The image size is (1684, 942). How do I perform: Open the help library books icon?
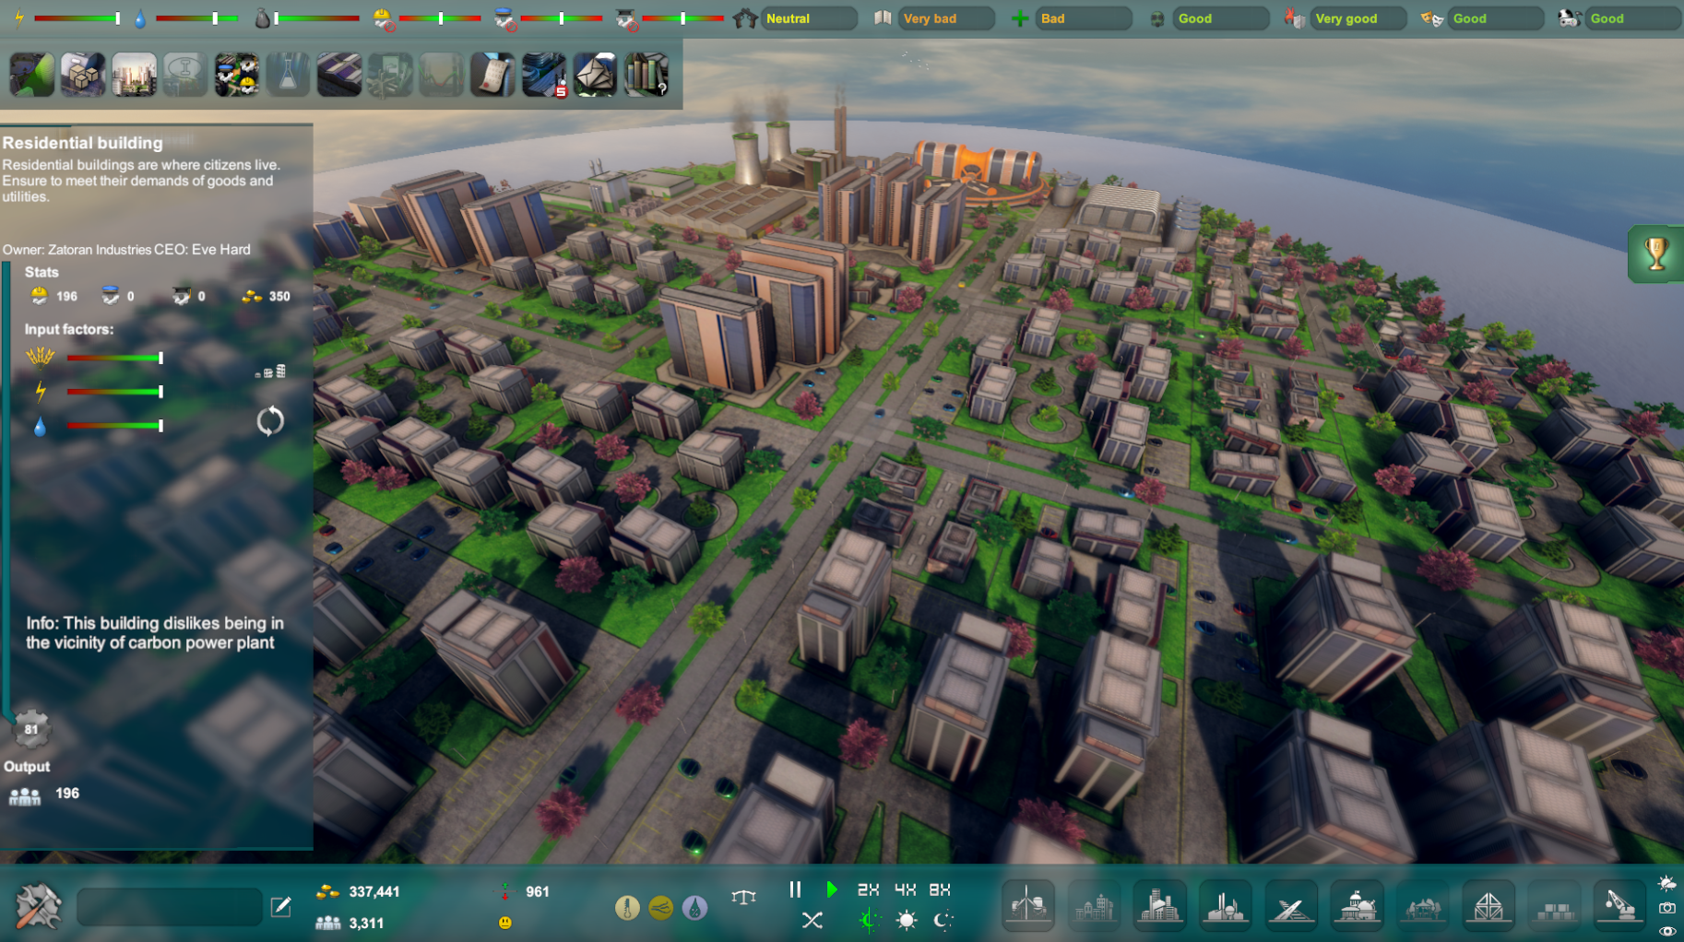pos(646,75)
